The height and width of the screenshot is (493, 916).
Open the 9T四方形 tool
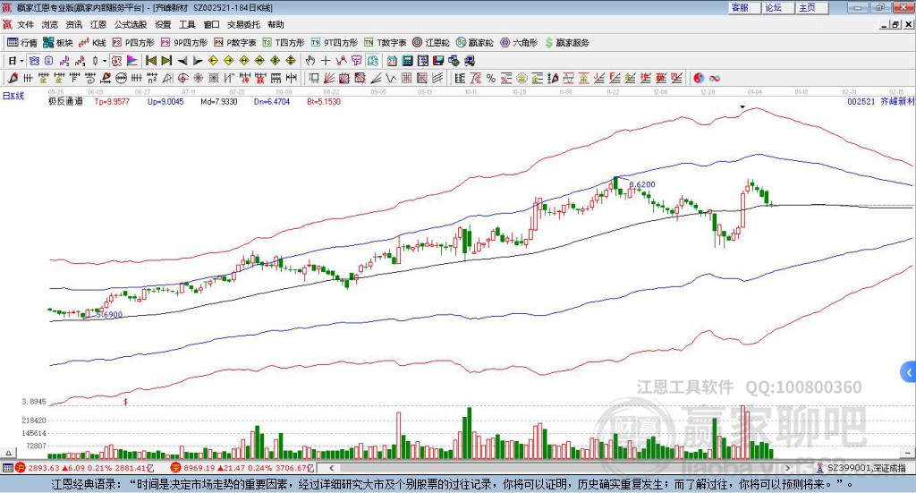pos(335,43)
